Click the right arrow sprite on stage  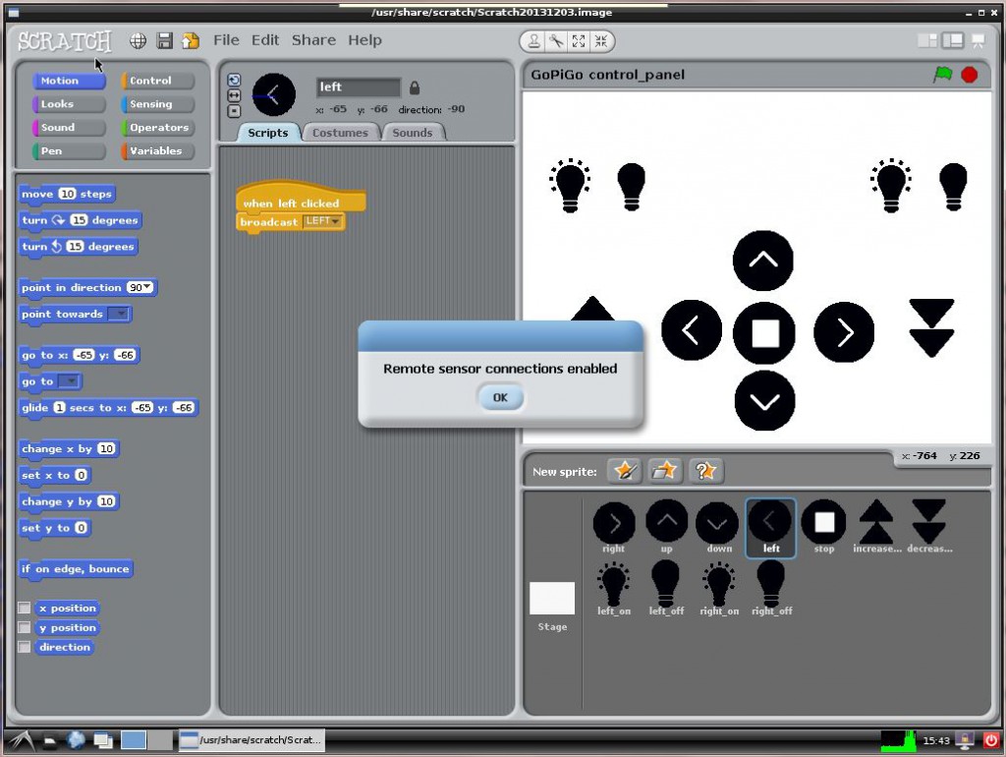[843, 332]
